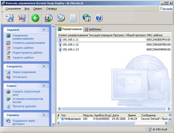Click the Acronis logo in the menu bar
Viewport: 174px width, 133px height.
click(x=166, y=8)
